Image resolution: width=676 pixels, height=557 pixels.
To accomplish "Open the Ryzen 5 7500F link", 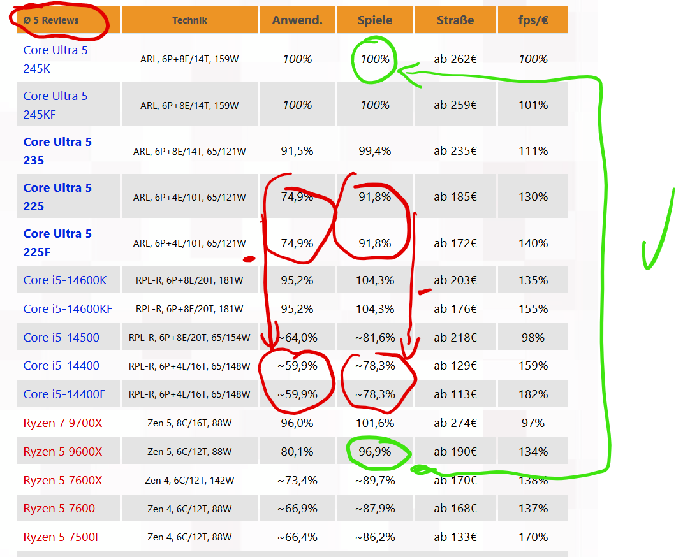I will pyautogui.click(x=62, y=537).
